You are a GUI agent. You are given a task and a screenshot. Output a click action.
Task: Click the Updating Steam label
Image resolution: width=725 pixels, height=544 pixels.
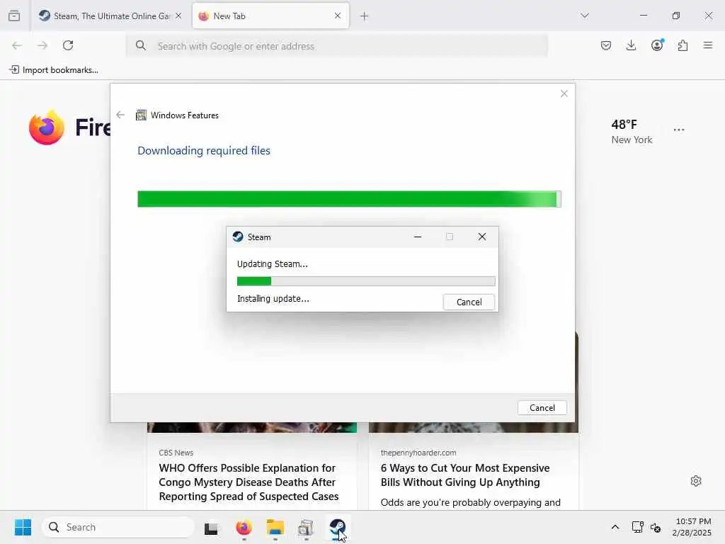tap(273, 264)
